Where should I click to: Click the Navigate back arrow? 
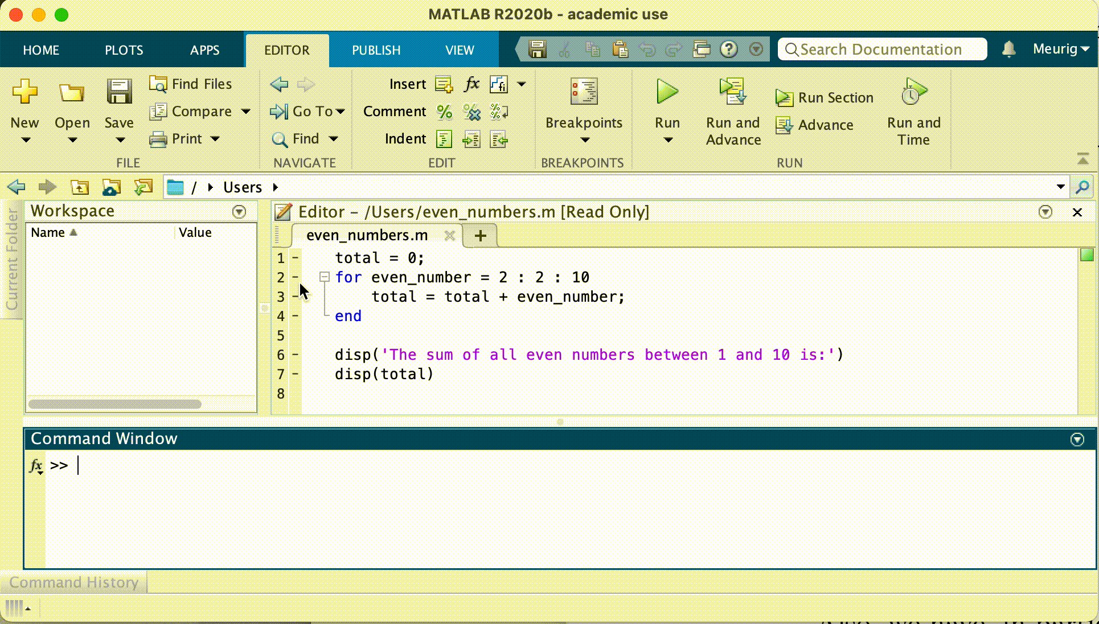point(279,84)
